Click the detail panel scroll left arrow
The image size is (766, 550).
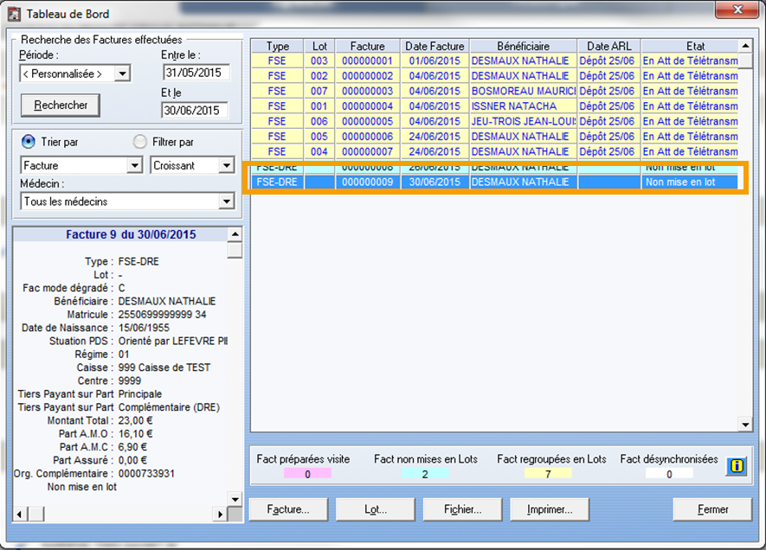[x=20, y=514]
